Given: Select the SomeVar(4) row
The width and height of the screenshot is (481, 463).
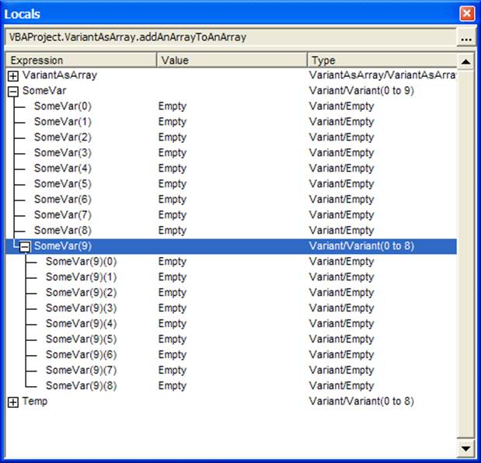Looking at the screenshot, I should [x=62, y=169].
